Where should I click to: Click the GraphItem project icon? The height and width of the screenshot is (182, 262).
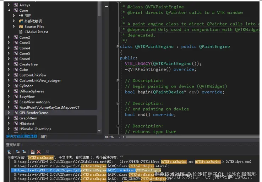[x=16, y=118]
